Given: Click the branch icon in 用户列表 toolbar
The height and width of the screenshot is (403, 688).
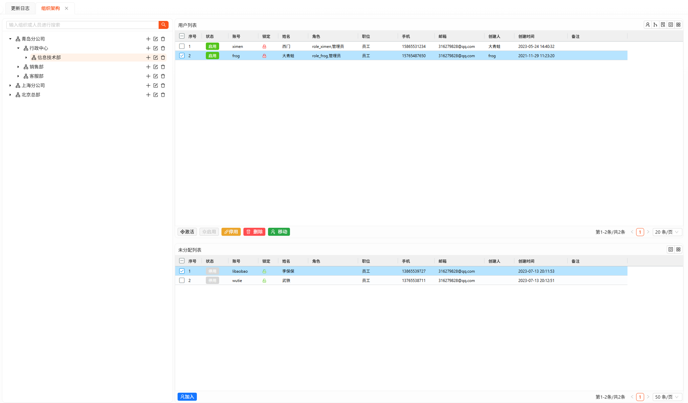Looking at the screenshot, I should pyautogui.click(x=655, y=25).
